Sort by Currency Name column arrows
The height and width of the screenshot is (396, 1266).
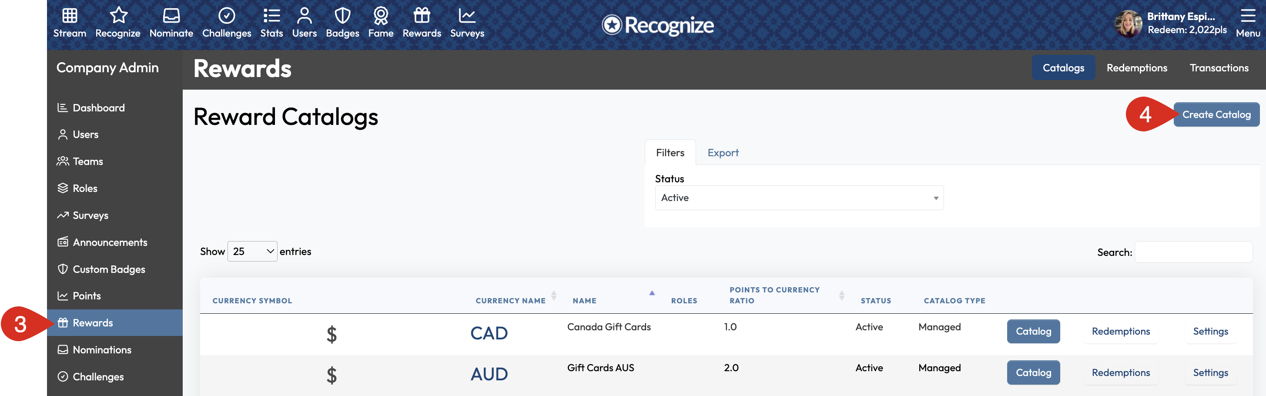[554, 295]
